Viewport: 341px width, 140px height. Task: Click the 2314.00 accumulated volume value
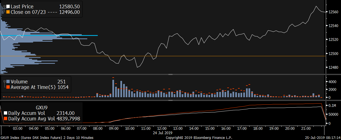point(66,113)
